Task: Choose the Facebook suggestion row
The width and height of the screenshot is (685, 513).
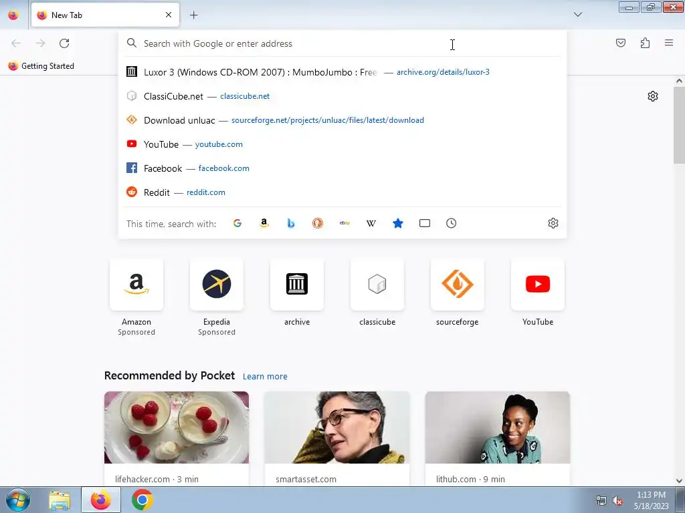Action: [342, 168]
